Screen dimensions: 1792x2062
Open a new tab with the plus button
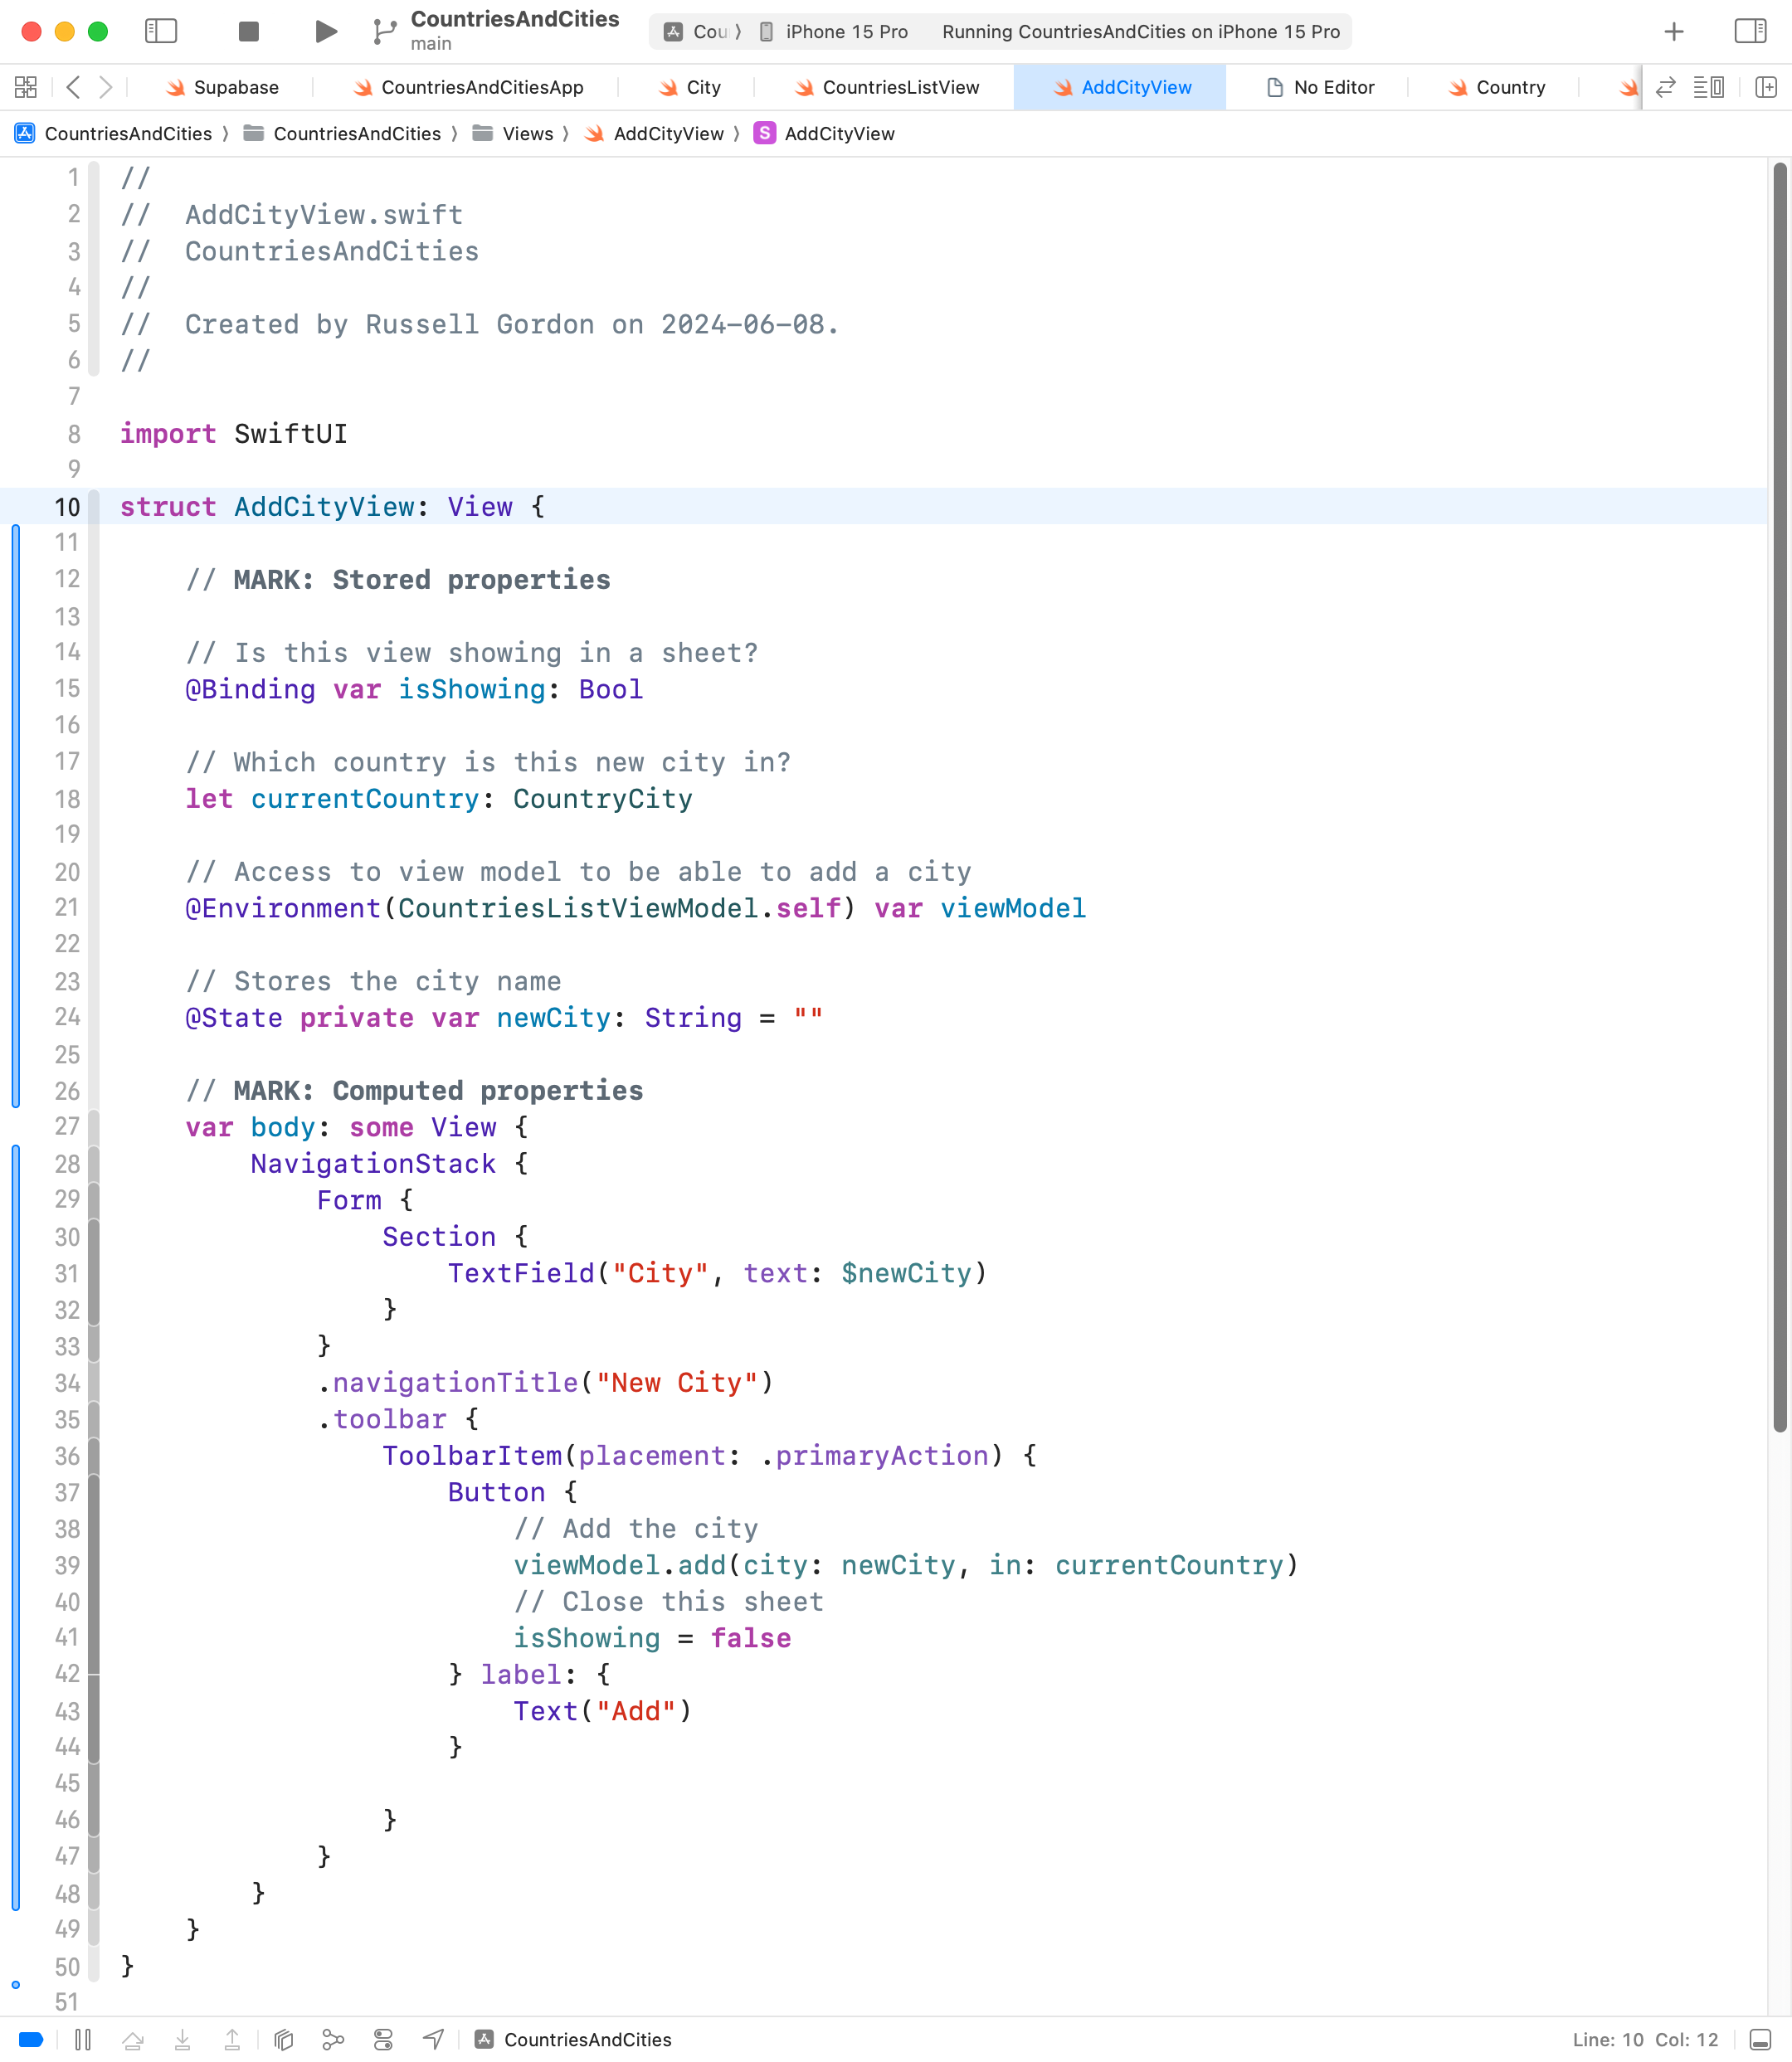(1673, 31)
